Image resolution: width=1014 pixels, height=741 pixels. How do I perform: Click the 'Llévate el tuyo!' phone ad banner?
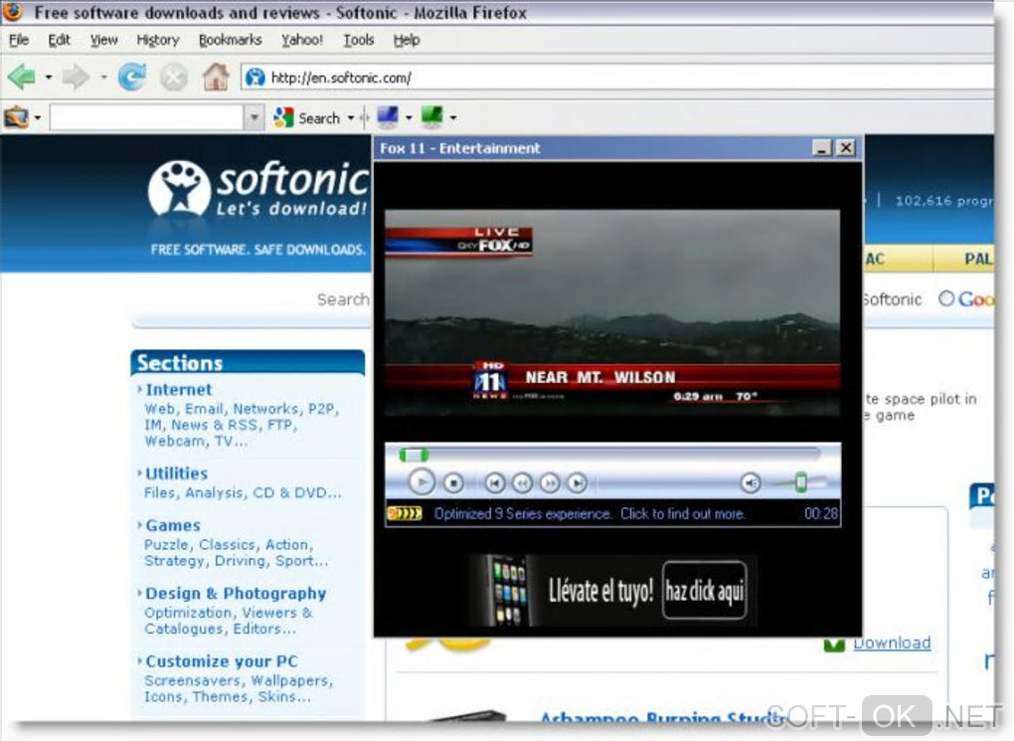pos(612,590)
